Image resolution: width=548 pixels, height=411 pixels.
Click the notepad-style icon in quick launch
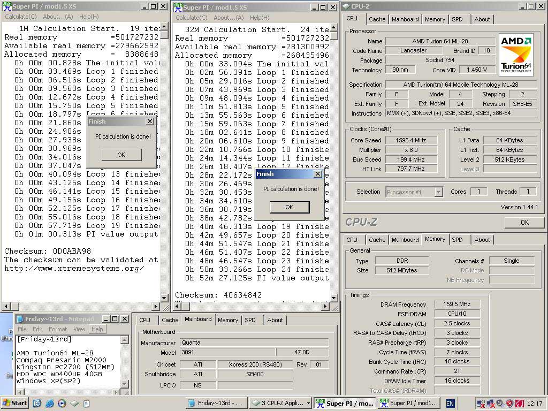tap(86, 404)
